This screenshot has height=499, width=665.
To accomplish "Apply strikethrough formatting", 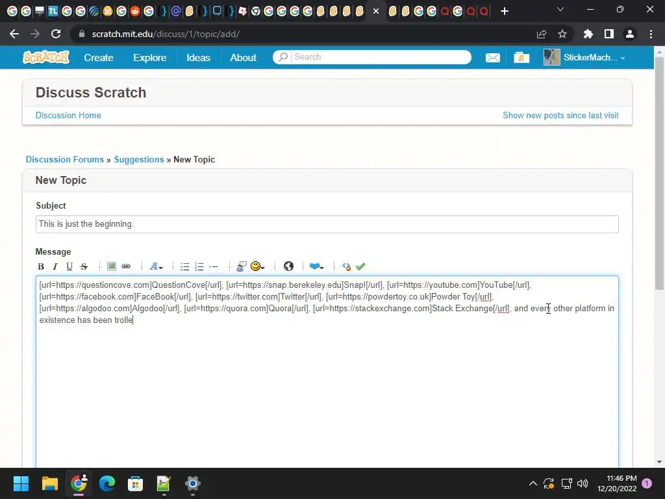I will click(84, 266).
